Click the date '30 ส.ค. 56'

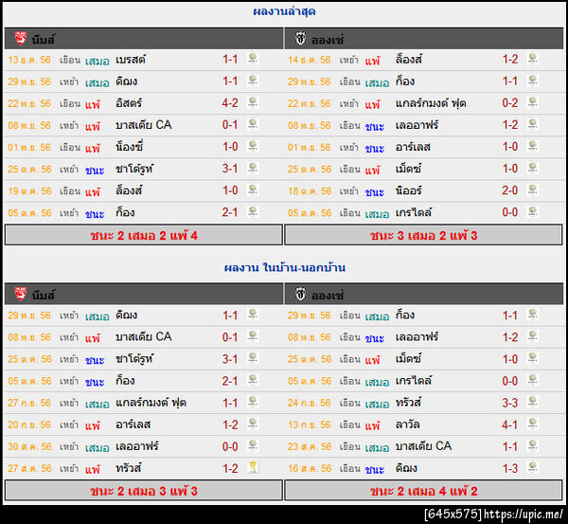pos(29,446)
